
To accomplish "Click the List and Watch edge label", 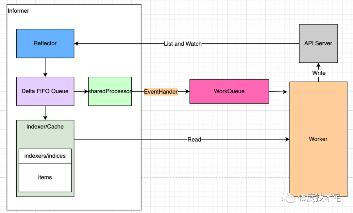I will click(183, 44).
